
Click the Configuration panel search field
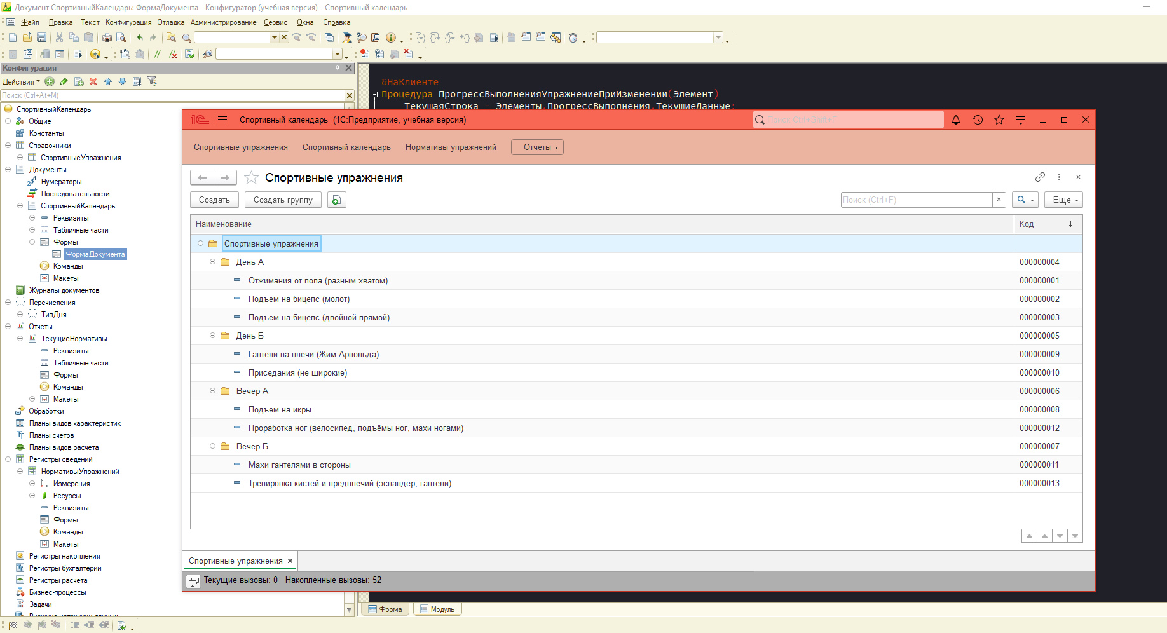(x=172, y=95)
